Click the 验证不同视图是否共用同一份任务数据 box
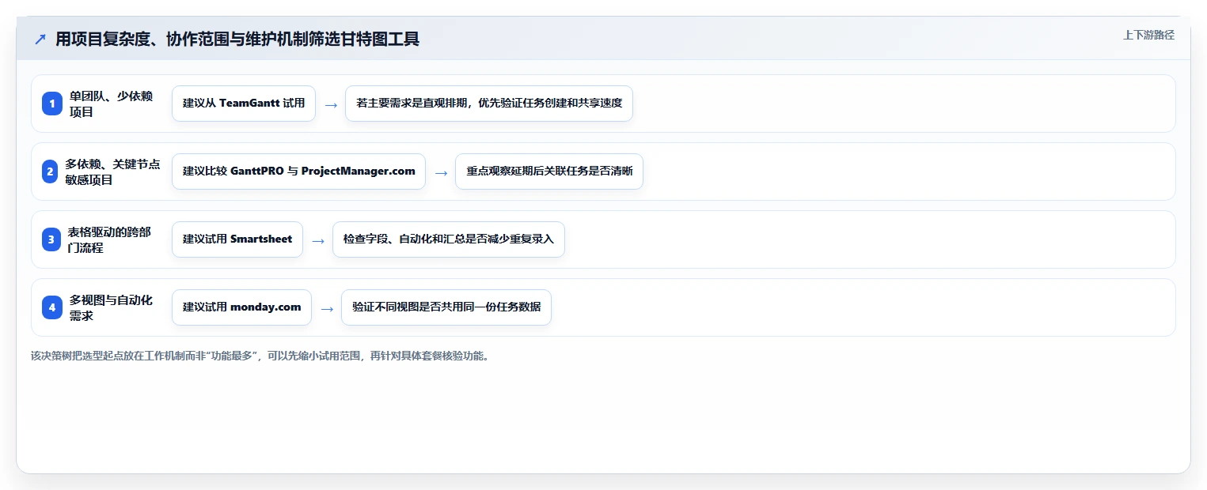 (446, 307)
